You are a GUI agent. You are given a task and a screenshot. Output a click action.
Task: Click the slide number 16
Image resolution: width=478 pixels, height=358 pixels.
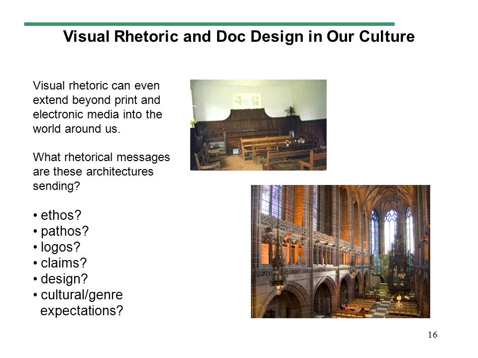click(x=432, y=335)
